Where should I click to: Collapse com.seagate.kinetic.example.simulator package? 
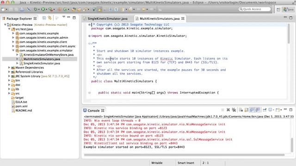point(13,50)
